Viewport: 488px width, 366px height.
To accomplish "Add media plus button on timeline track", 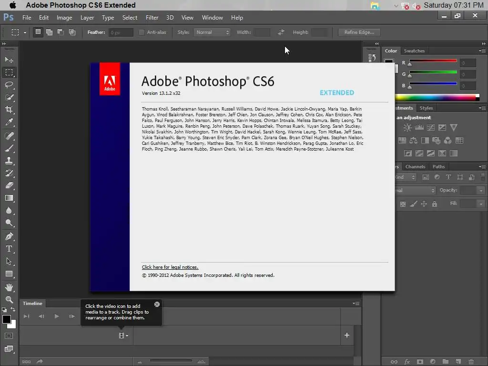I will [347, 335].
